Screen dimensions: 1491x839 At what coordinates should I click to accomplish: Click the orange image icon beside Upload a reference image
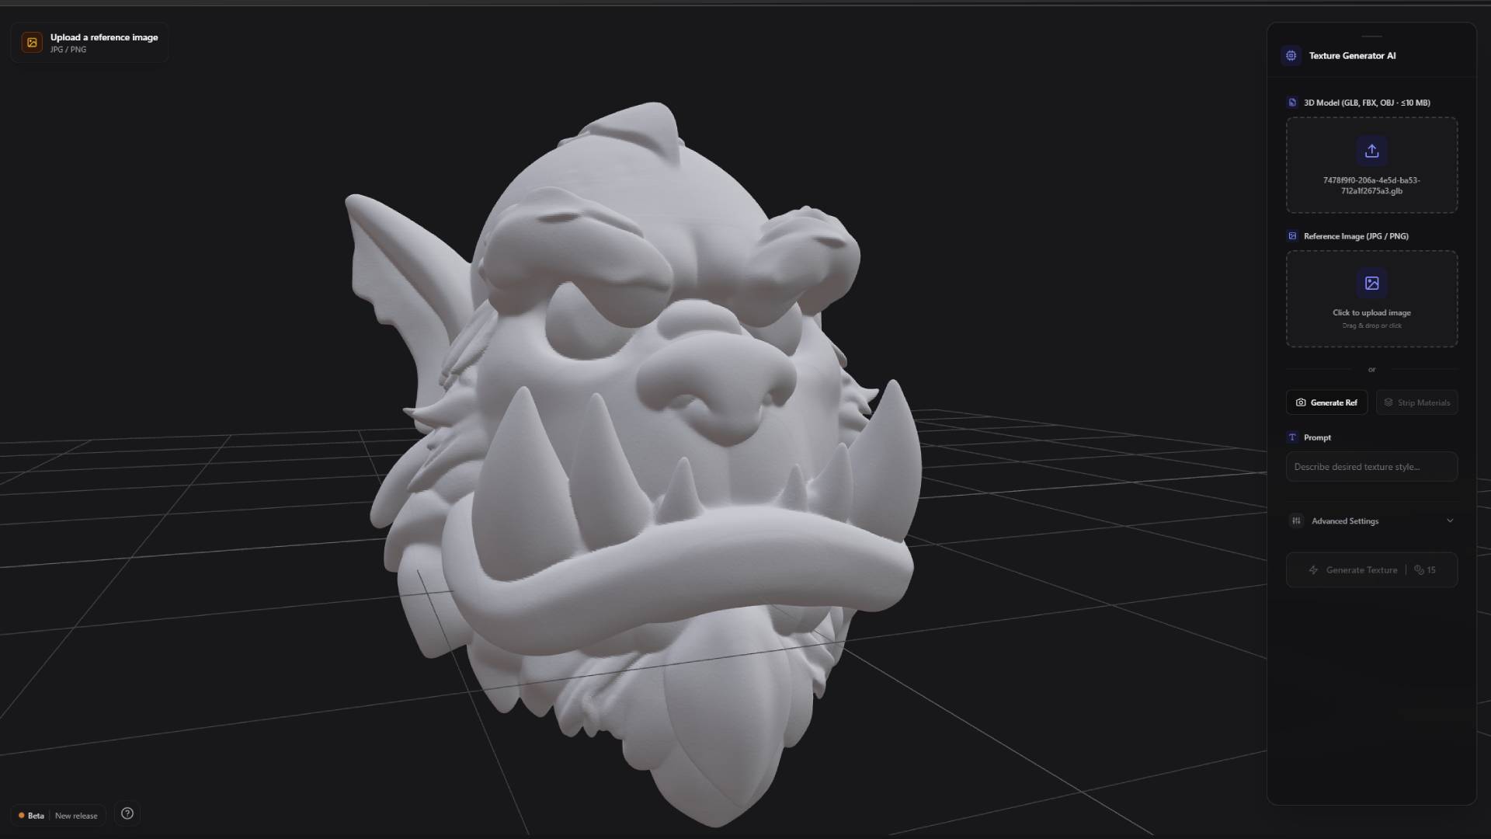click(x=32, y=43)
